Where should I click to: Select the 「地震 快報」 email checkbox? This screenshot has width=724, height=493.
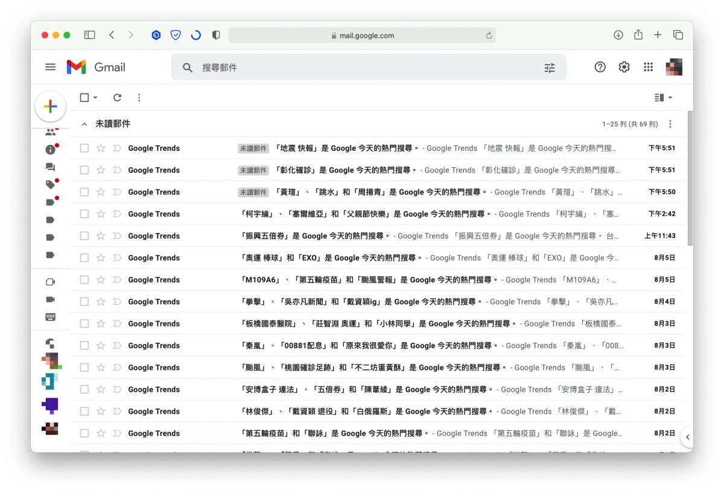pyautogui.click(x=84, y=148)
